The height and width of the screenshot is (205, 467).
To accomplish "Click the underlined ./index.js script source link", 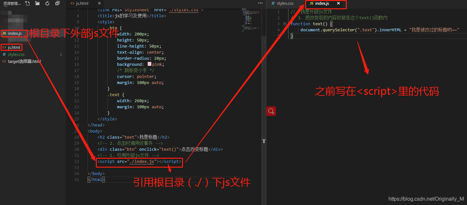I will point(142,161).
